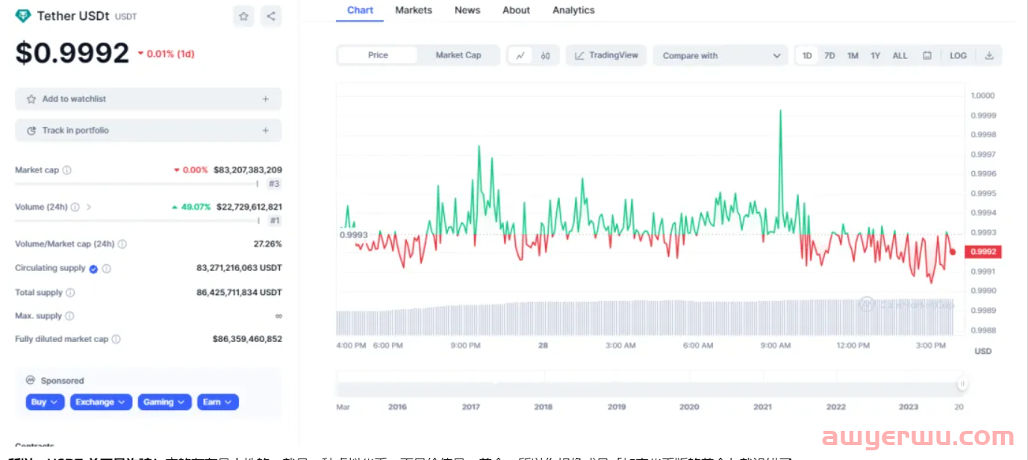Click the timeline range slider handle

point(962,384)
